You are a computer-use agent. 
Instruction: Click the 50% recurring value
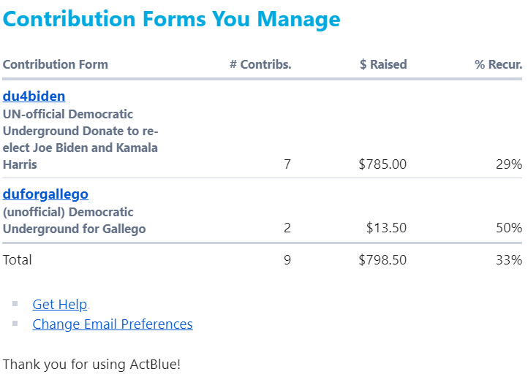[x=508, y=228]
